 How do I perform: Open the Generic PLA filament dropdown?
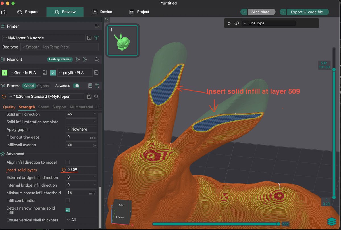(25, 73)
